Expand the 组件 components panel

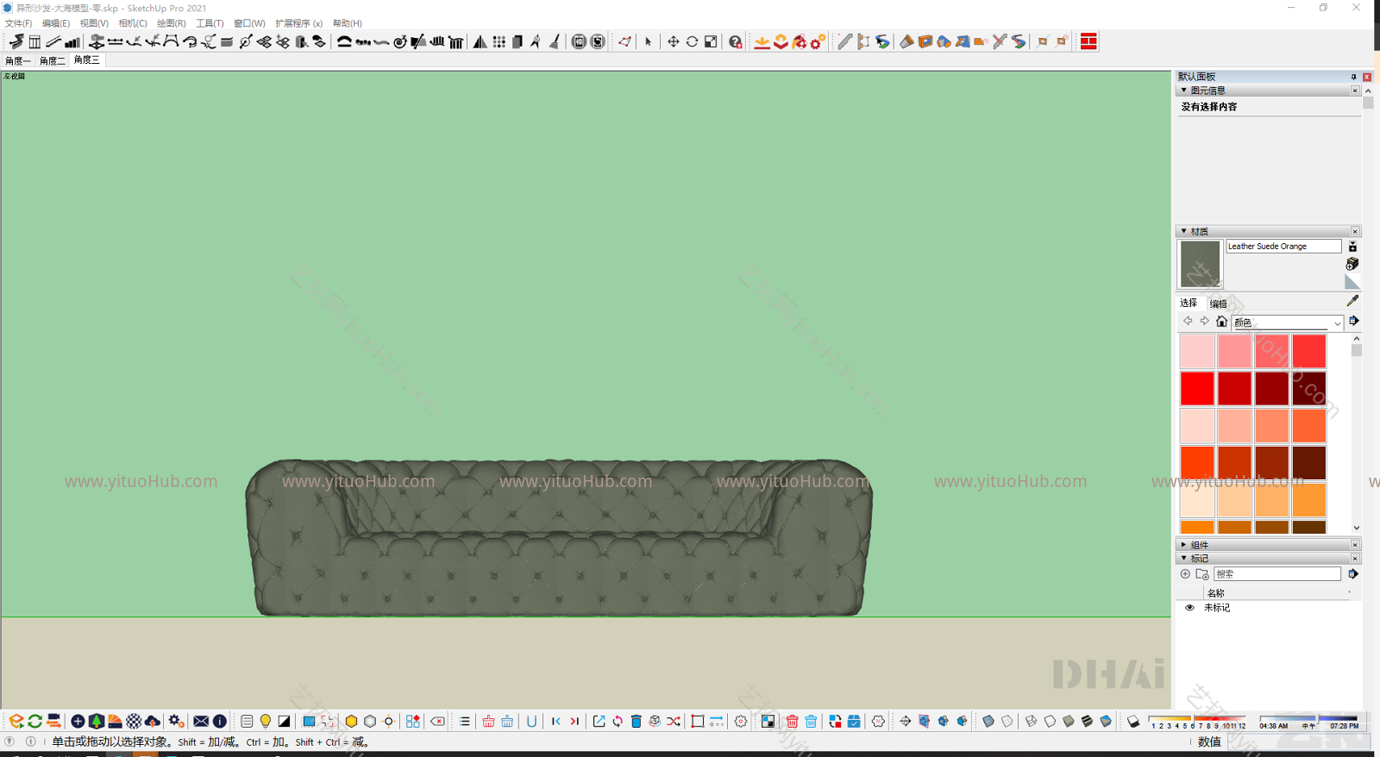(x=1183, y=545)
